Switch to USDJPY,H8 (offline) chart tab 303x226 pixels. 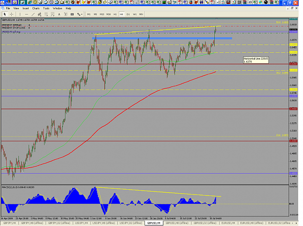(x=104, y=223)
